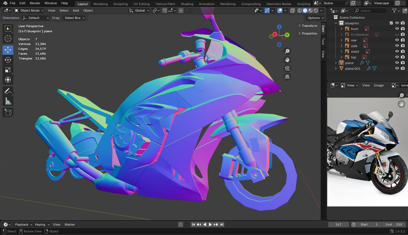The width and height of the screenshot is (408, 235).
Task: Select the Measure tool
Action: 8,101
